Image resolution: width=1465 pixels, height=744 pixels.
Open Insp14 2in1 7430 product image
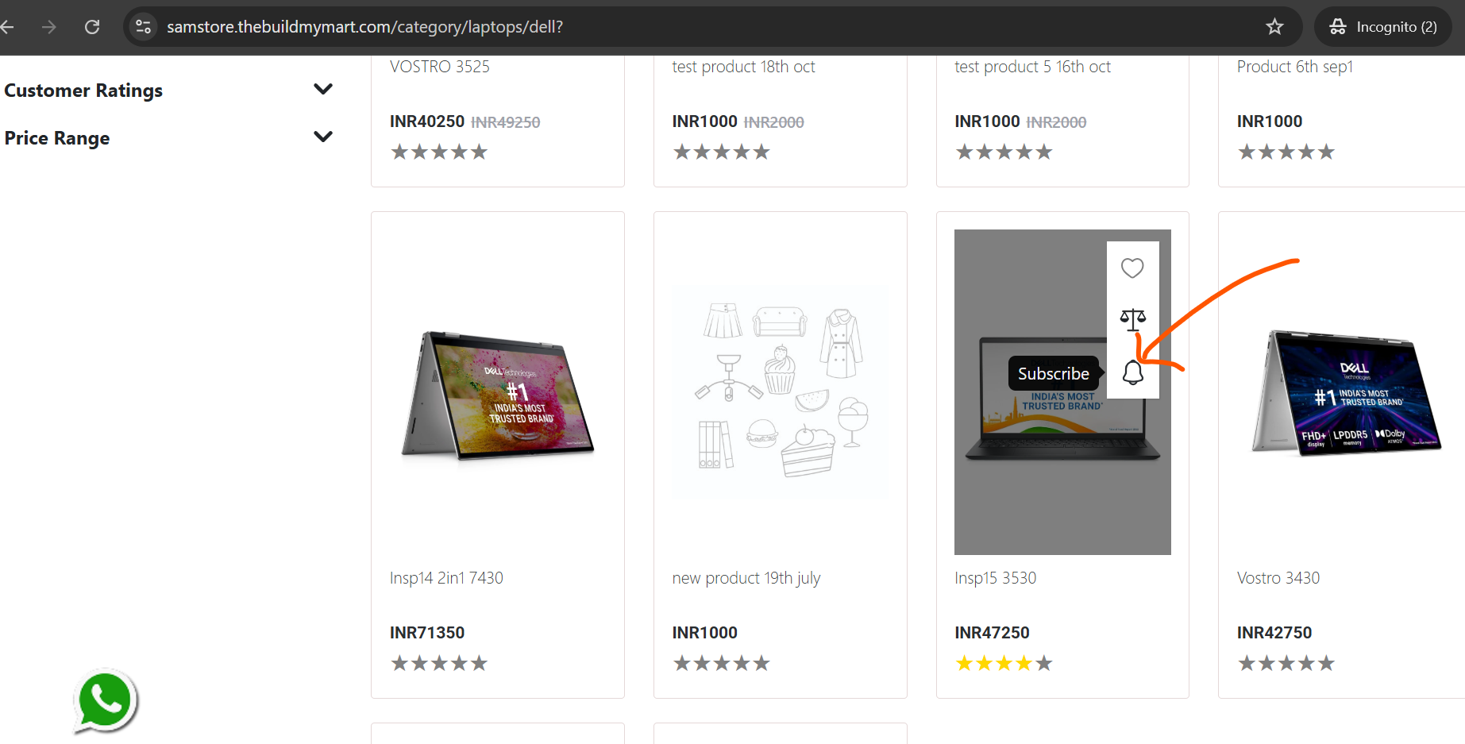498,393
